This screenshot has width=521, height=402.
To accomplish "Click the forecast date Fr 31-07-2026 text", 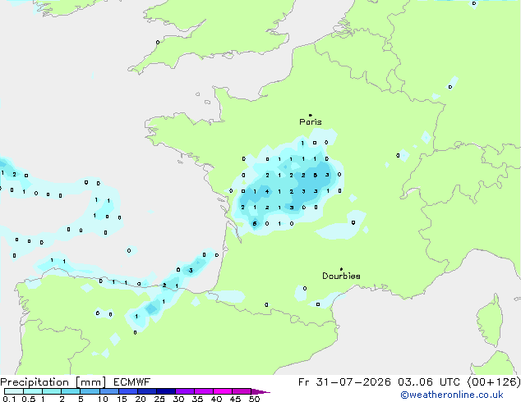I will click(x=344, y=382).
